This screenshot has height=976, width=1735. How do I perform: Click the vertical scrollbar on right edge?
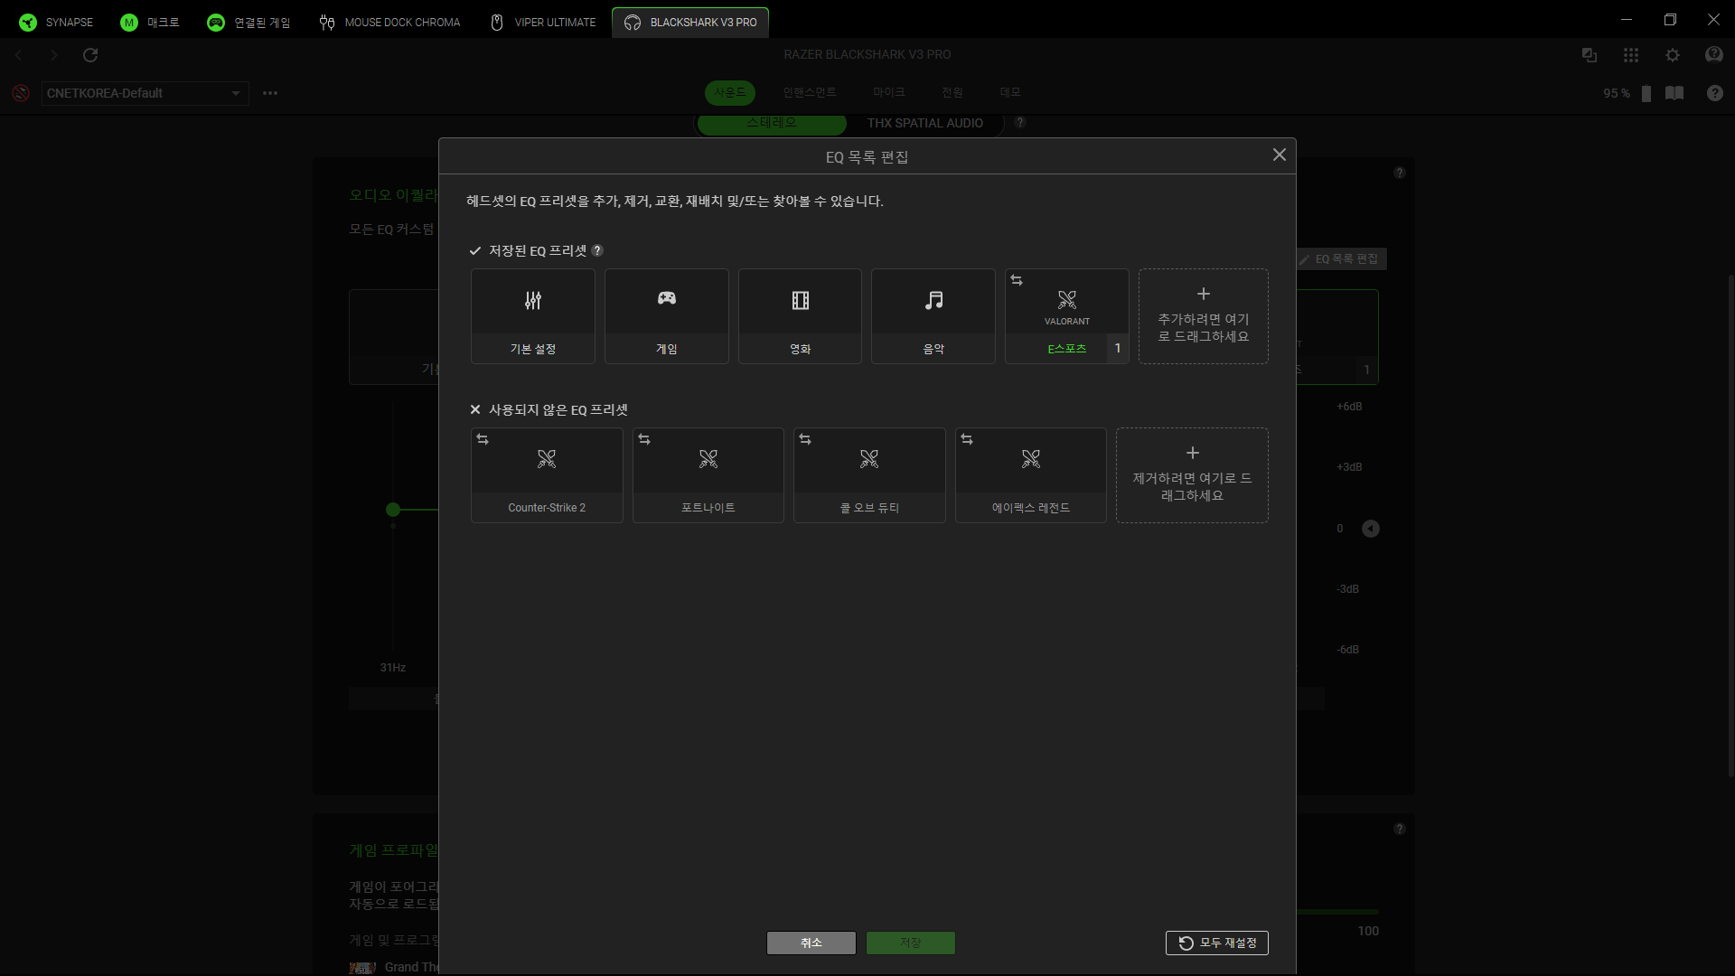pyautogui.click(x=1730, y=524)
